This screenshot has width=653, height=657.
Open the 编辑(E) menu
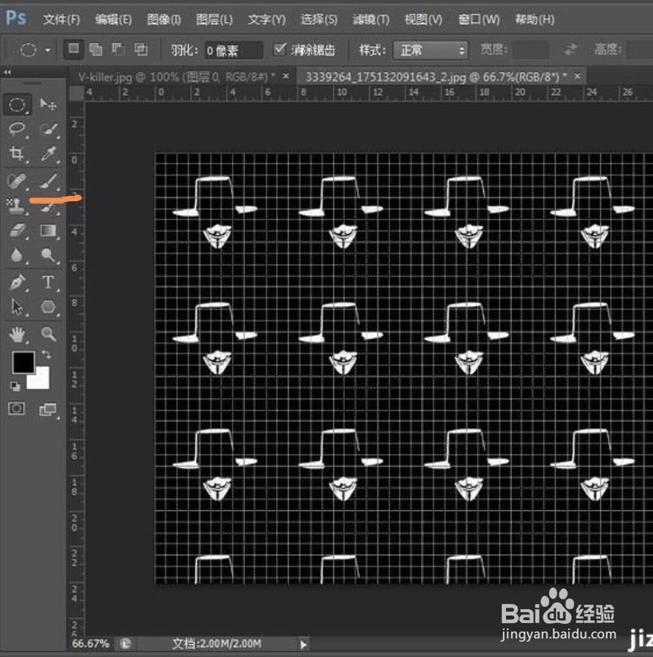113,19
